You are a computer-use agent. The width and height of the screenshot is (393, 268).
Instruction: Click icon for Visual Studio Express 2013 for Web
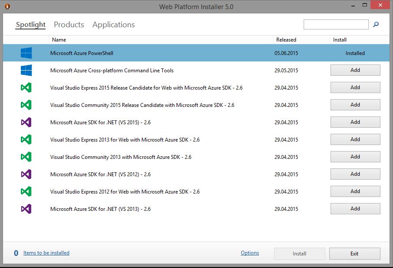pos(26,139)
